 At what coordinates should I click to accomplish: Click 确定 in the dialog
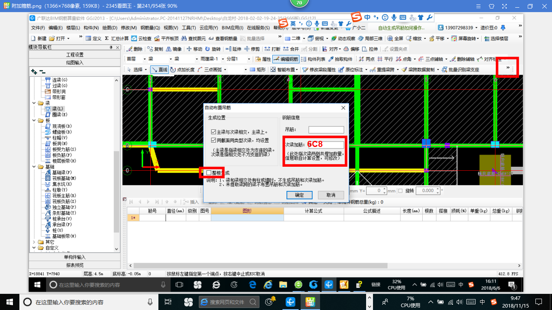299,195
